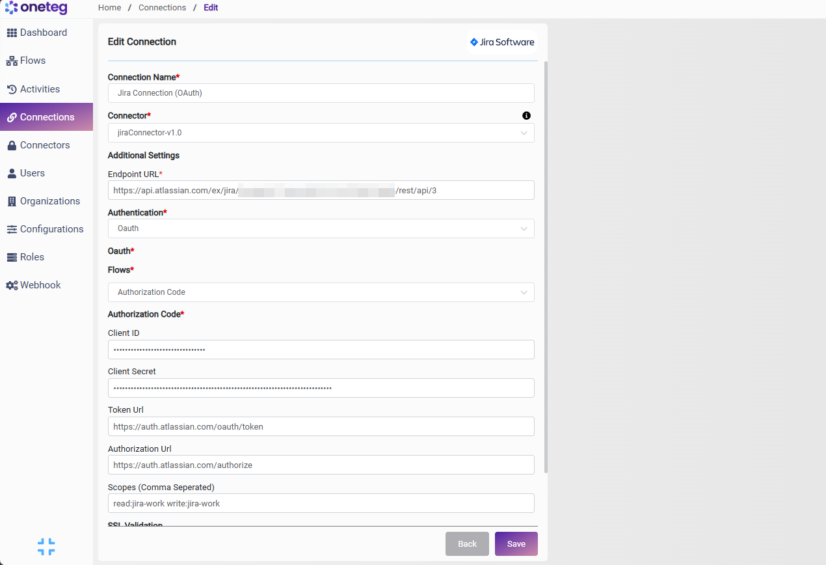Go to Connections in the breadcrumb
Viewport: 826px width, 565px height.
pos(162,8)
